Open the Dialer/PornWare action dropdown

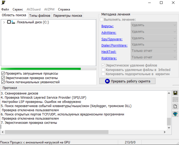(x=154, y=44)
